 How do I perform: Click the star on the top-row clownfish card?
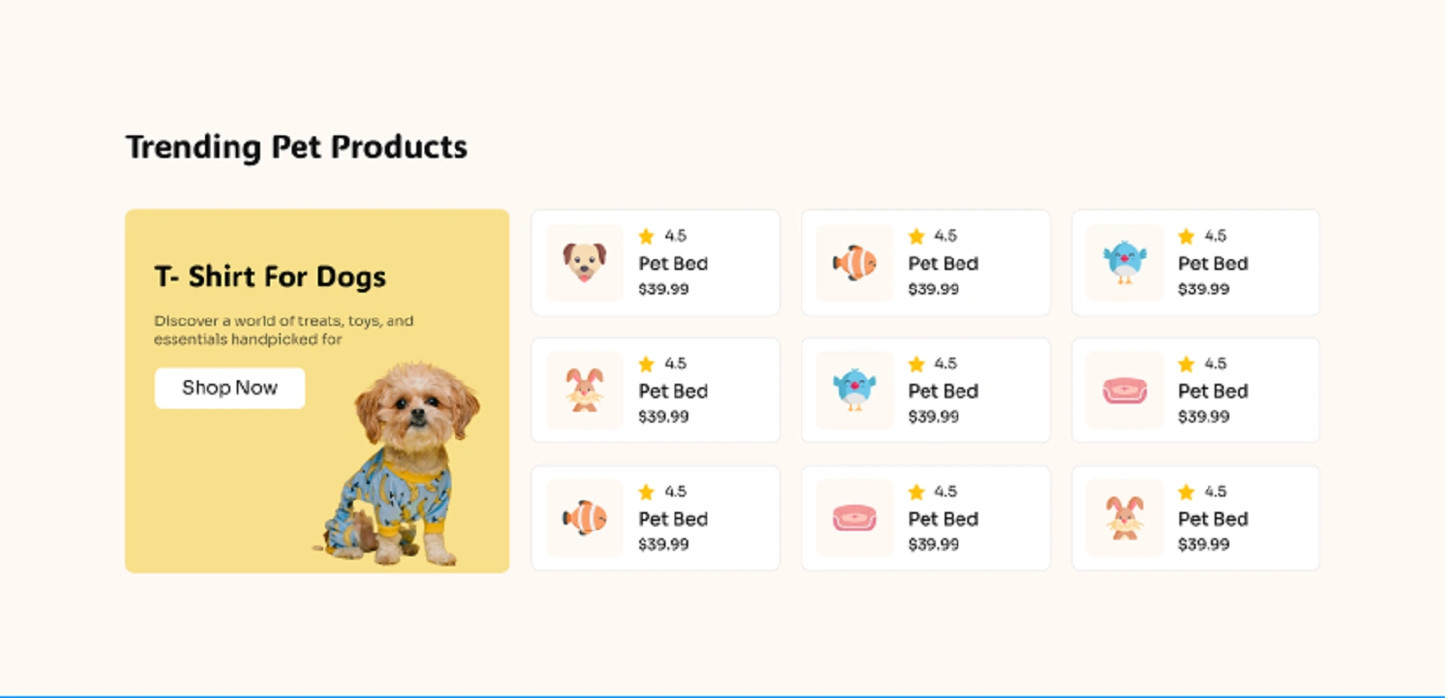(917, 237)
